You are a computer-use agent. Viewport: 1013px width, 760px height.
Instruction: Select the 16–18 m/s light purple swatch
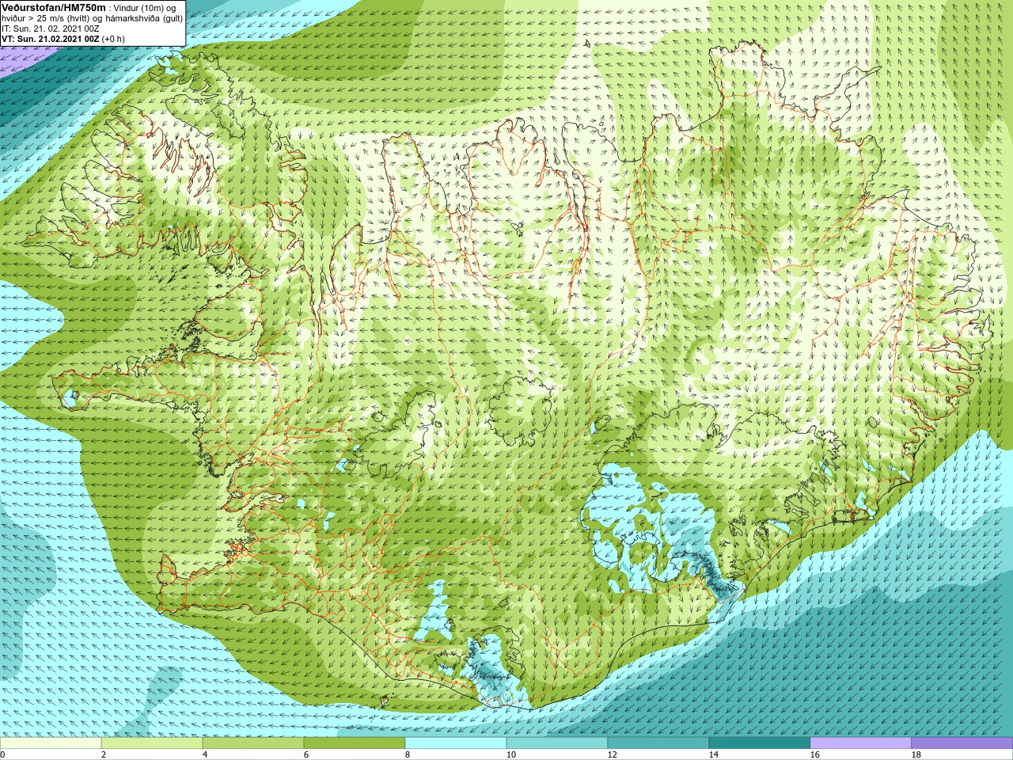coord(861,743)
